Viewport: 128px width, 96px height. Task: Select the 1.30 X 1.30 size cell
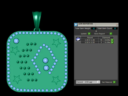point(90,40)
